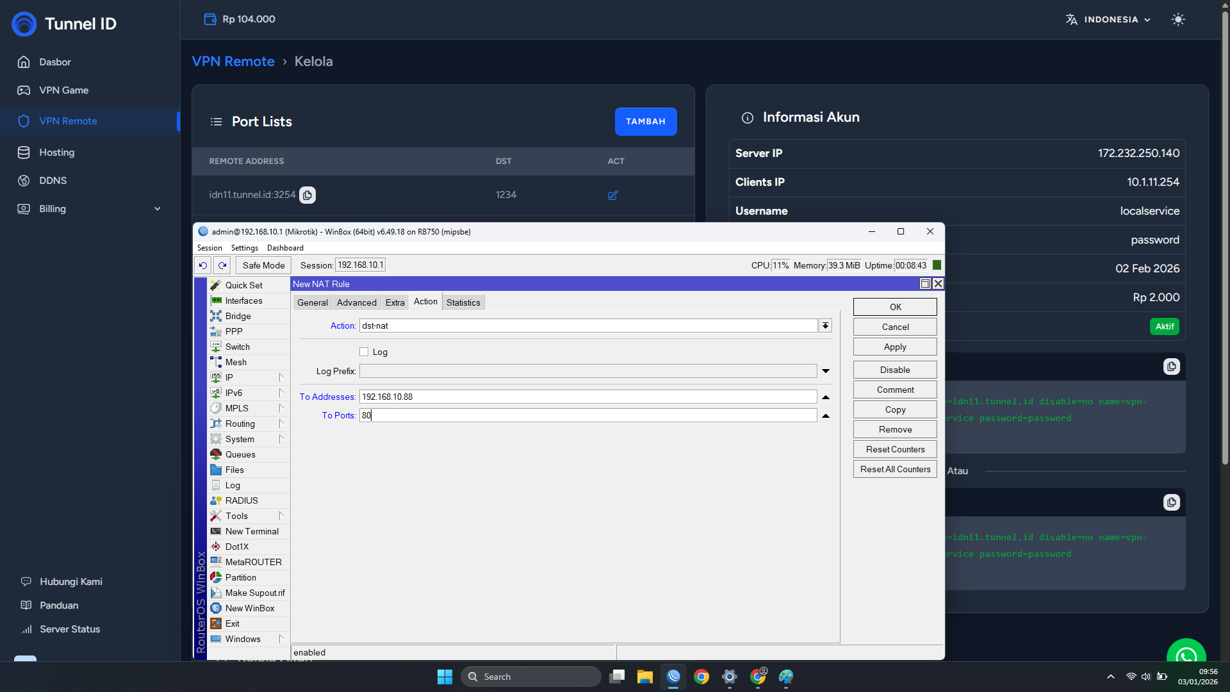Click the To Addresses input field
Image resolution: width=1230 pixels, height=692 pixels.
click(x=587, y=397)
